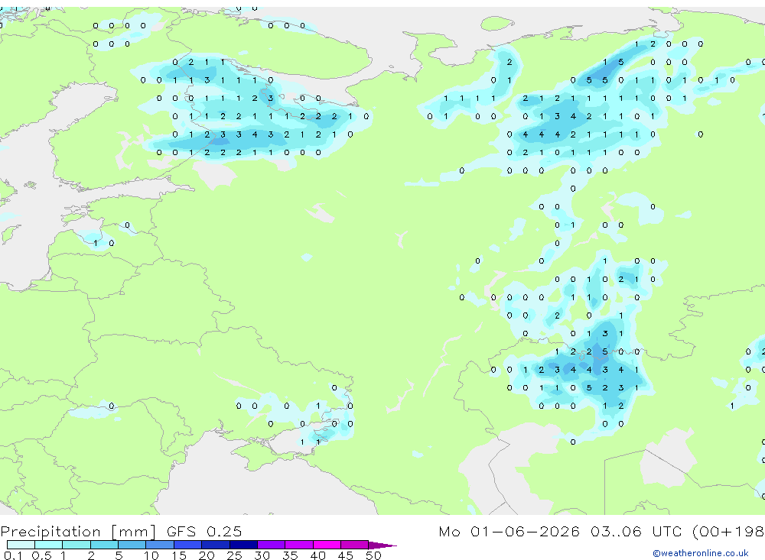This screenshot has width=765, height=560.
Task: Select the 35–40 mm violet swatch
Action: (x=299, y=545)
